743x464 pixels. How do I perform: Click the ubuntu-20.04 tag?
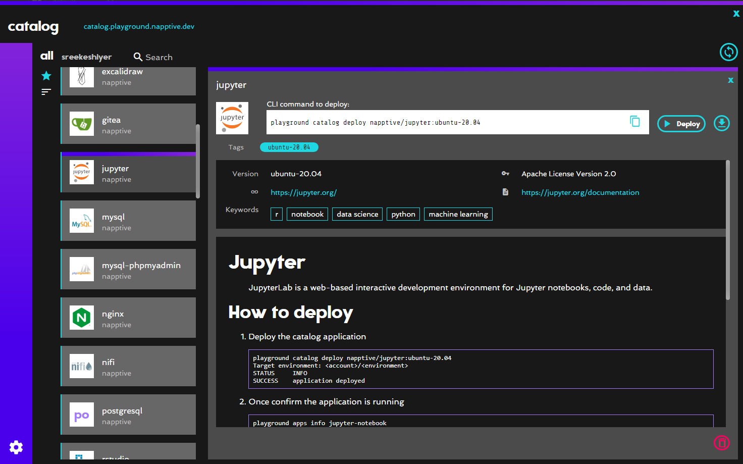[x=289, y=147]
